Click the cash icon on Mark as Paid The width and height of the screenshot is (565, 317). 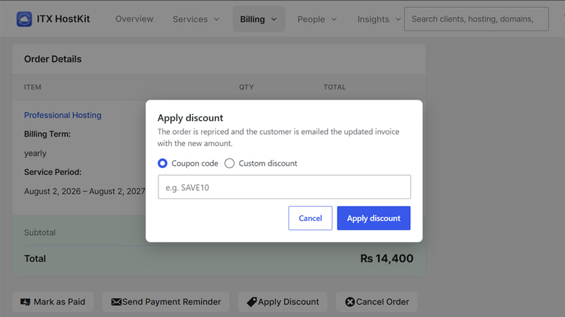[25, 302]
